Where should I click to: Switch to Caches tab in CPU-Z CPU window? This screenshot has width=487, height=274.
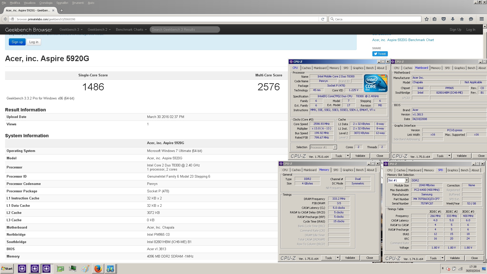(x=306, y=68)
